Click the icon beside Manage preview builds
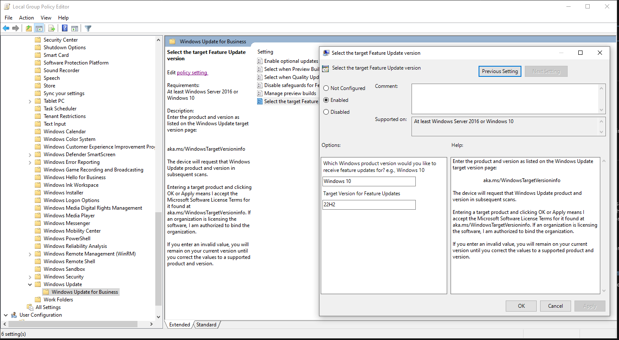 [x=260, y=93]
